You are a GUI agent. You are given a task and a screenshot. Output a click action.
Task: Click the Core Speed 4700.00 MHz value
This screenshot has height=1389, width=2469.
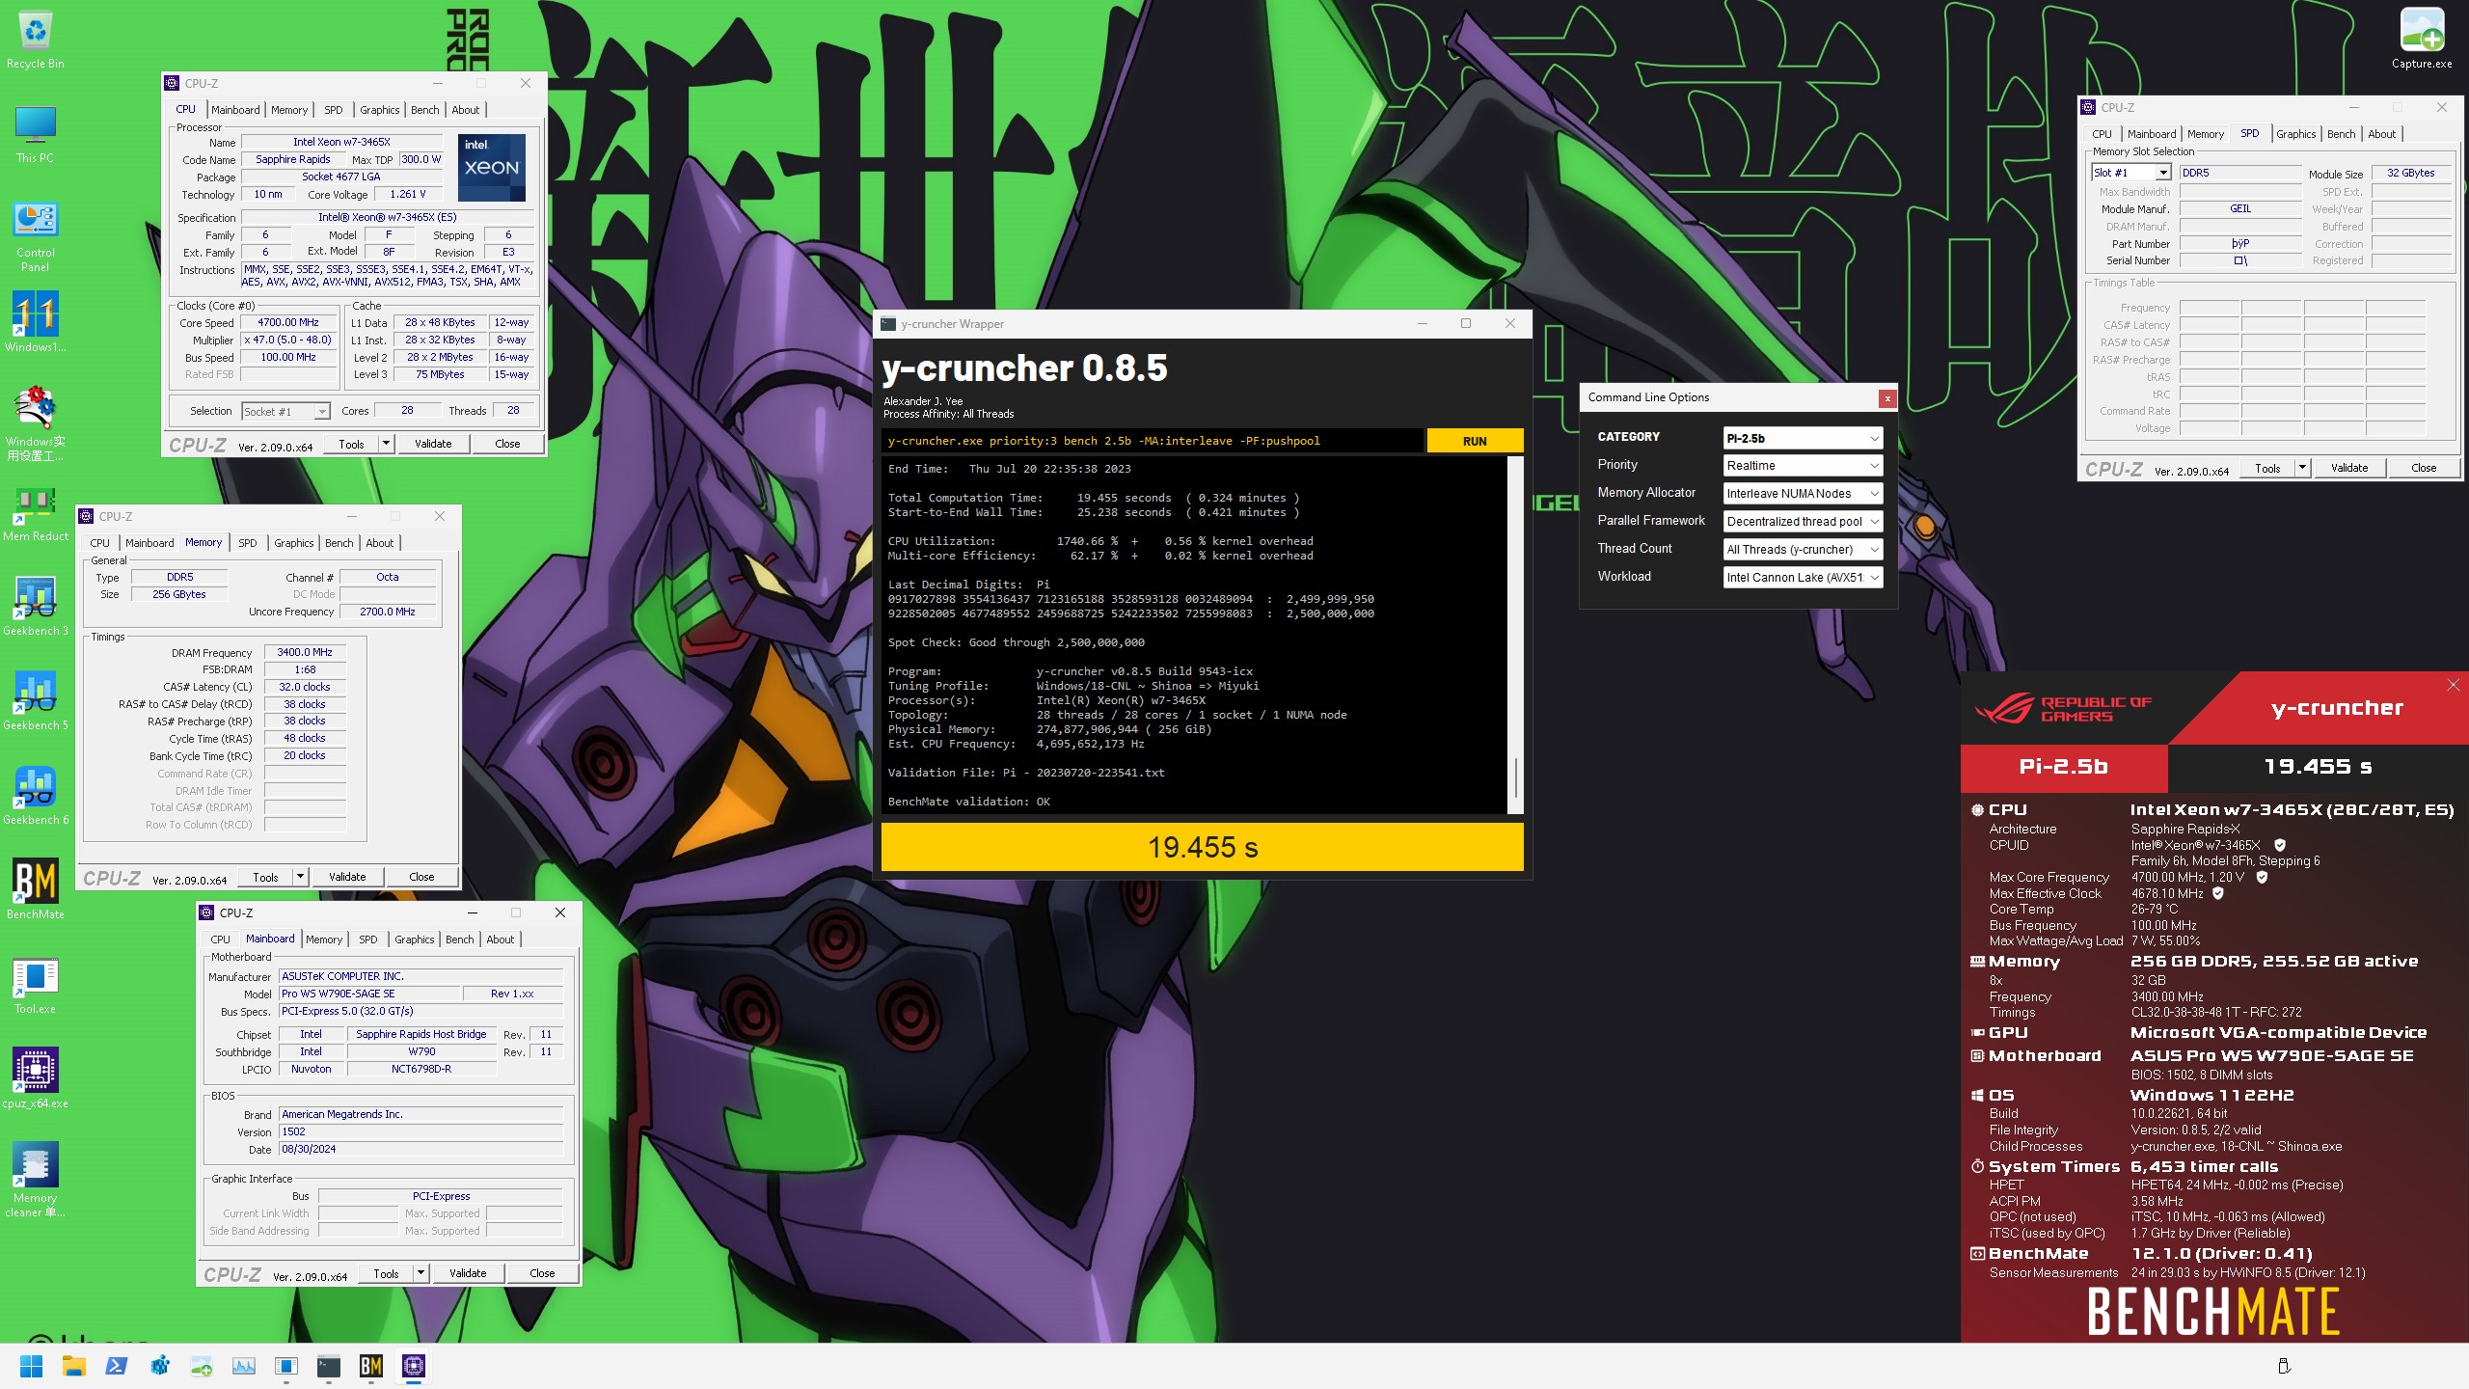pos(288,322)
